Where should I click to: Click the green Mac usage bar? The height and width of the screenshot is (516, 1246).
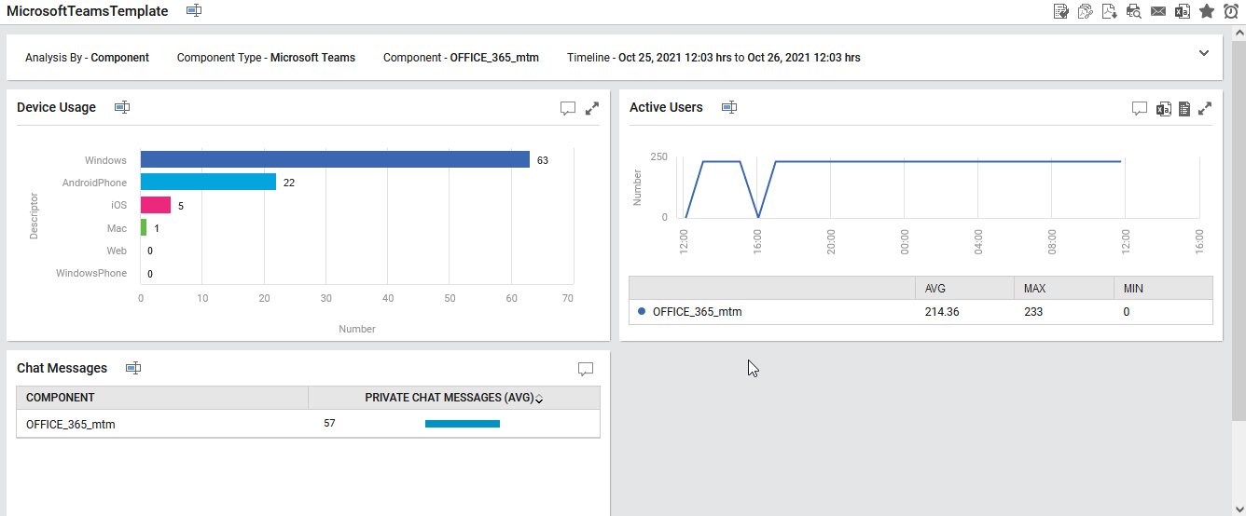144,227
